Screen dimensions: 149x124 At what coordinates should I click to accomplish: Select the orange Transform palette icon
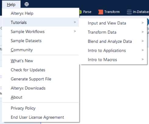[101, 12]
